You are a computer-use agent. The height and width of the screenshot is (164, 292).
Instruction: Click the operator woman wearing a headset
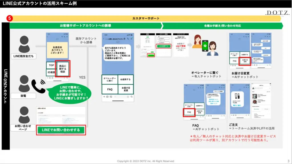(212, 49)
